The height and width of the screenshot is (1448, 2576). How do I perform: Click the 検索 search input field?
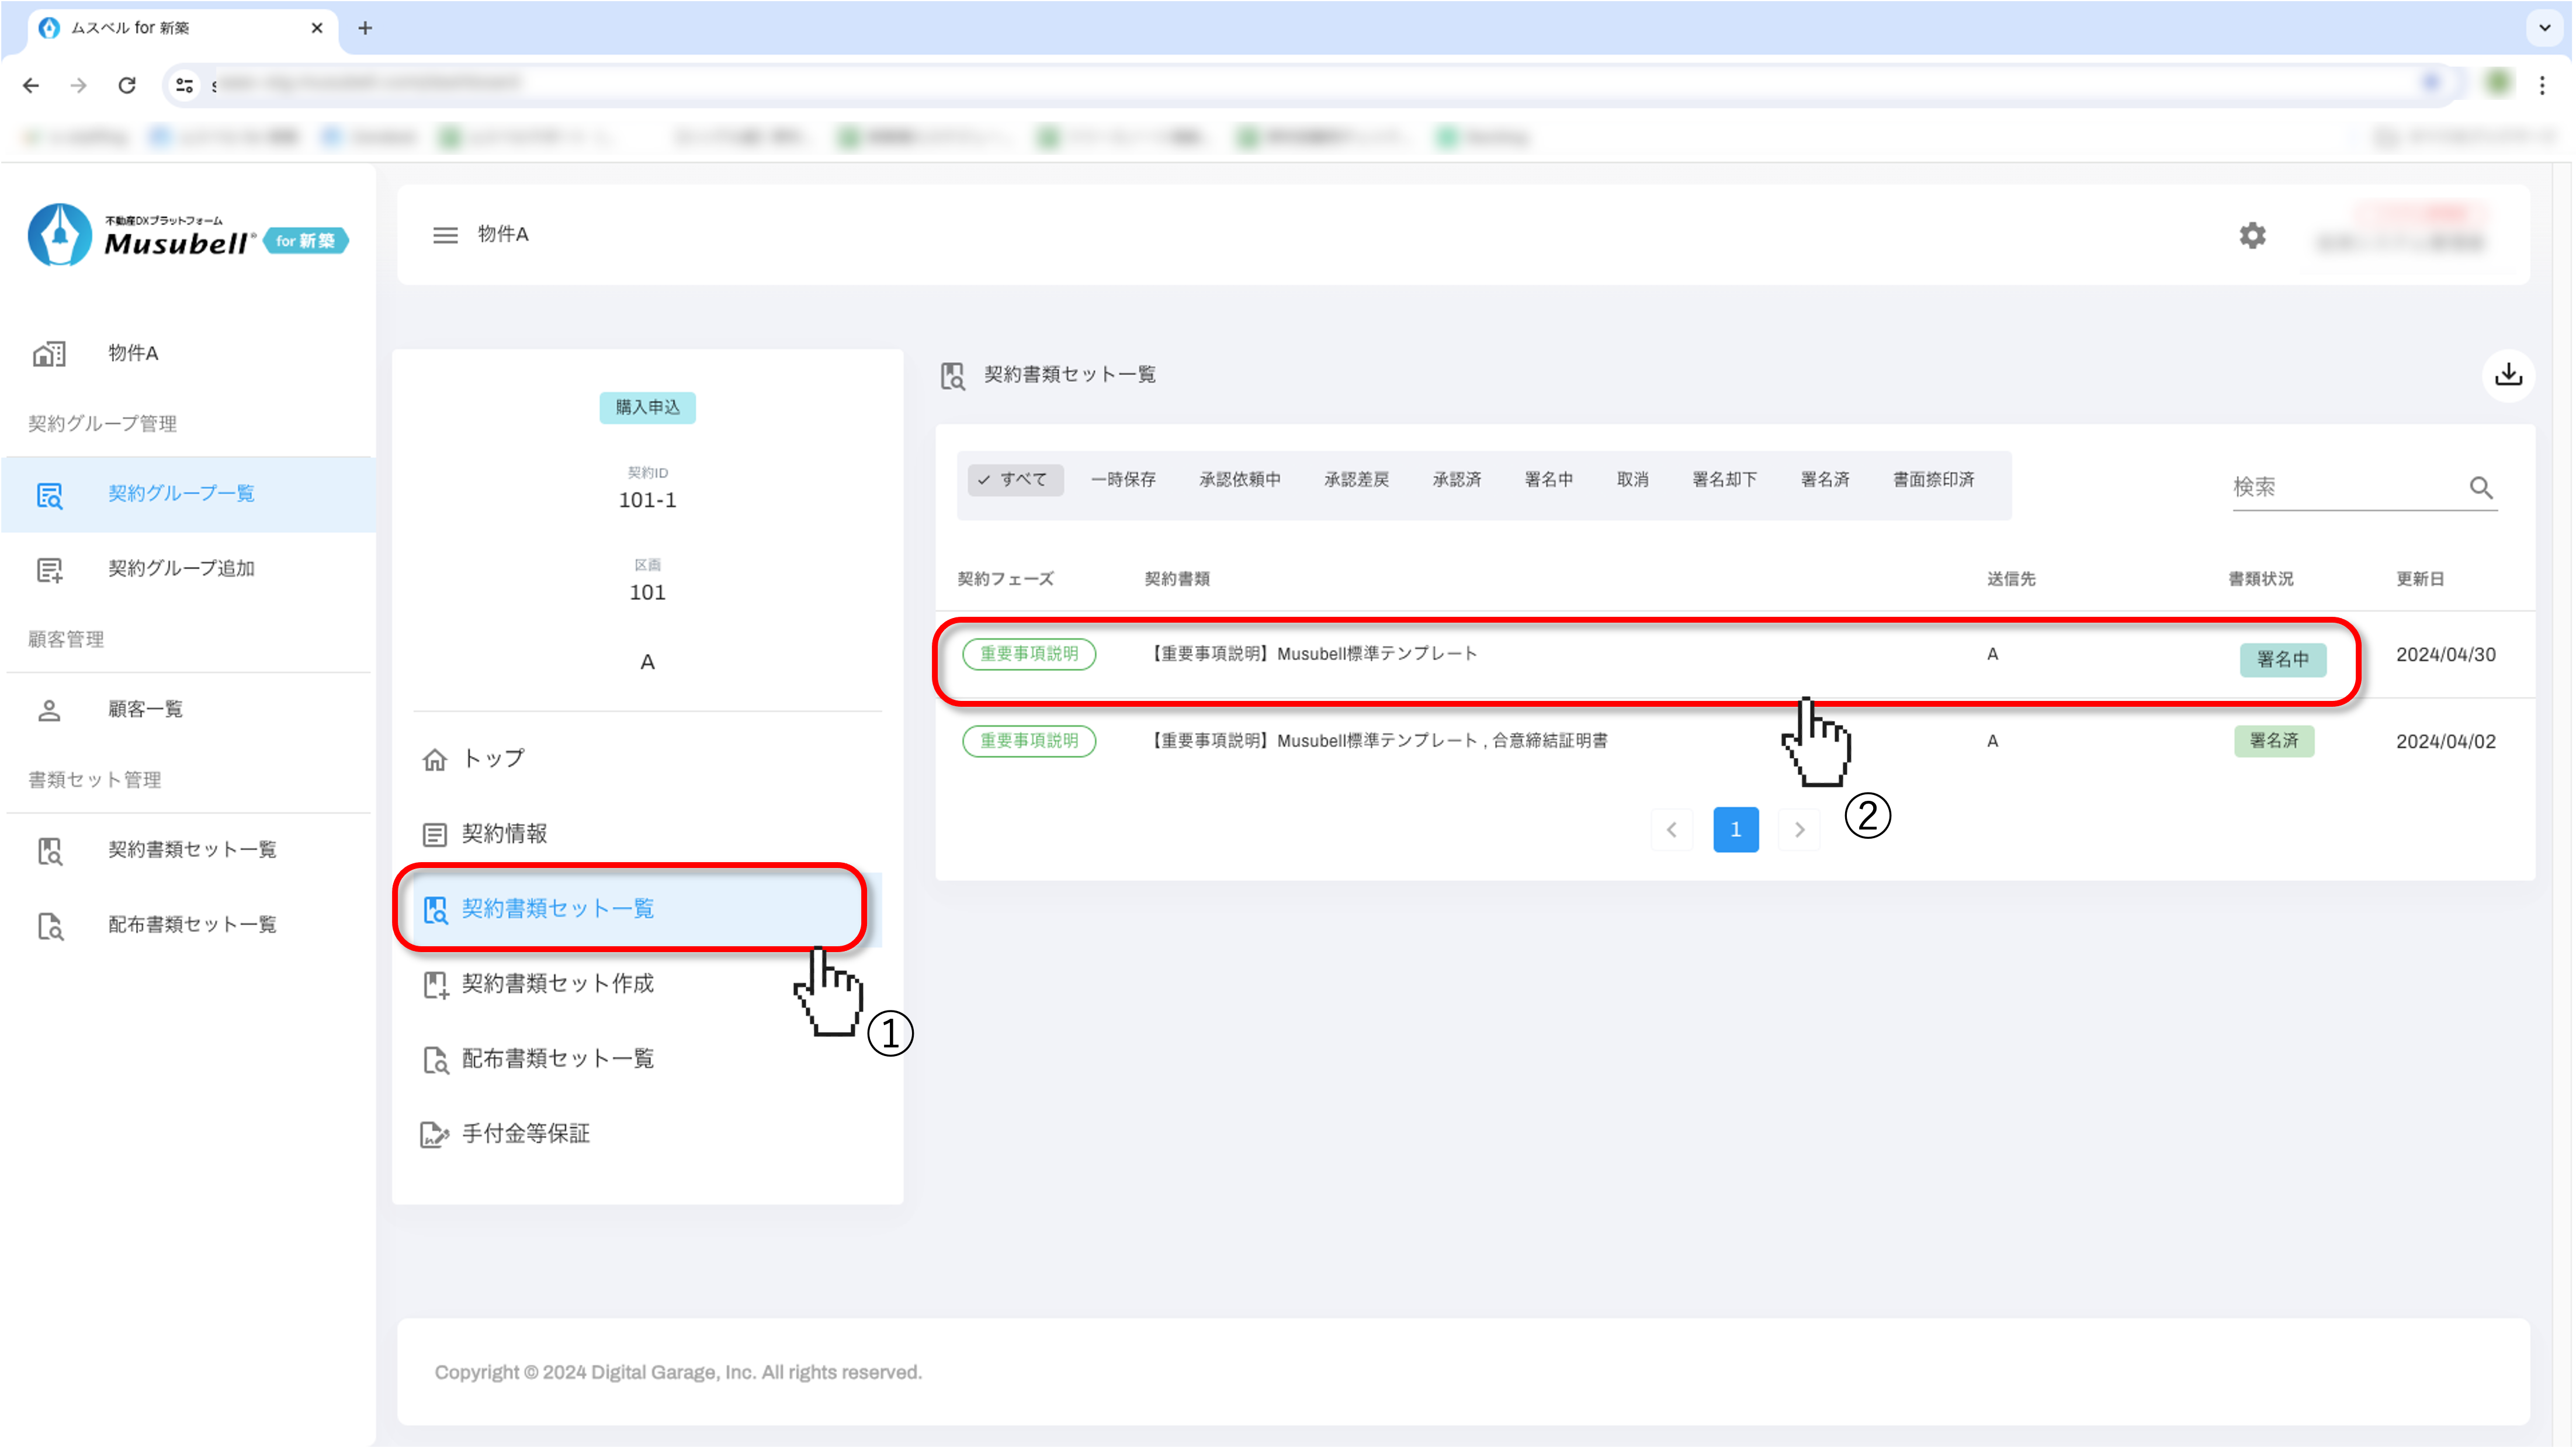(x=2340, y=487)
